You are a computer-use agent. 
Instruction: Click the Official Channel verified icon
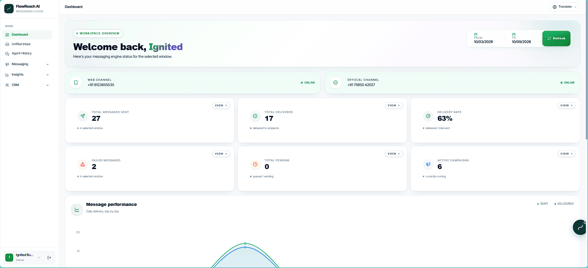(x=336, y=82)
